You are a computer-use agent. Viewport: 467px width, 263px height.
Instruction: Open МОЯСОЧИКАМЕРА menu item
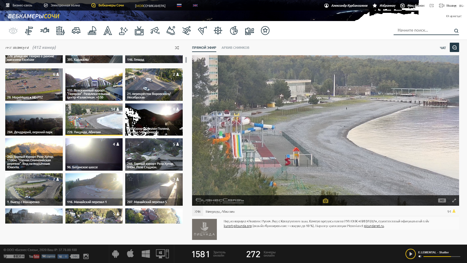point(150,6)
